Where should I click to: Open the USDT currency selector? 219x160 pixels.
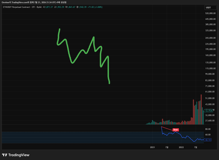210,8
